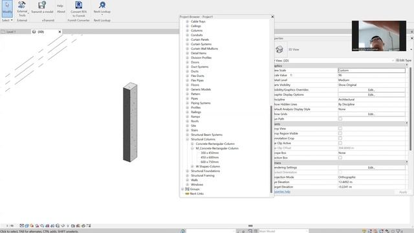Expand the Walls category node
The width and height of the screenshot is (414, 233).
coord(188,180)
